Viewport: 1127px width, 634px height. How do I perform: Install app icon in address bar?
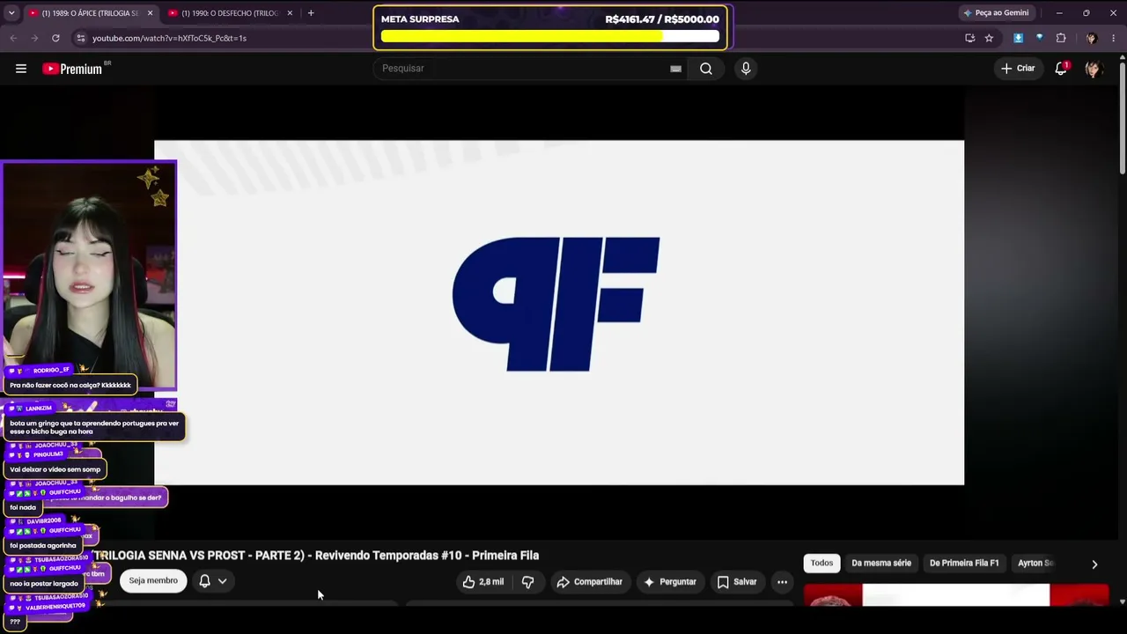click(969, 38)
